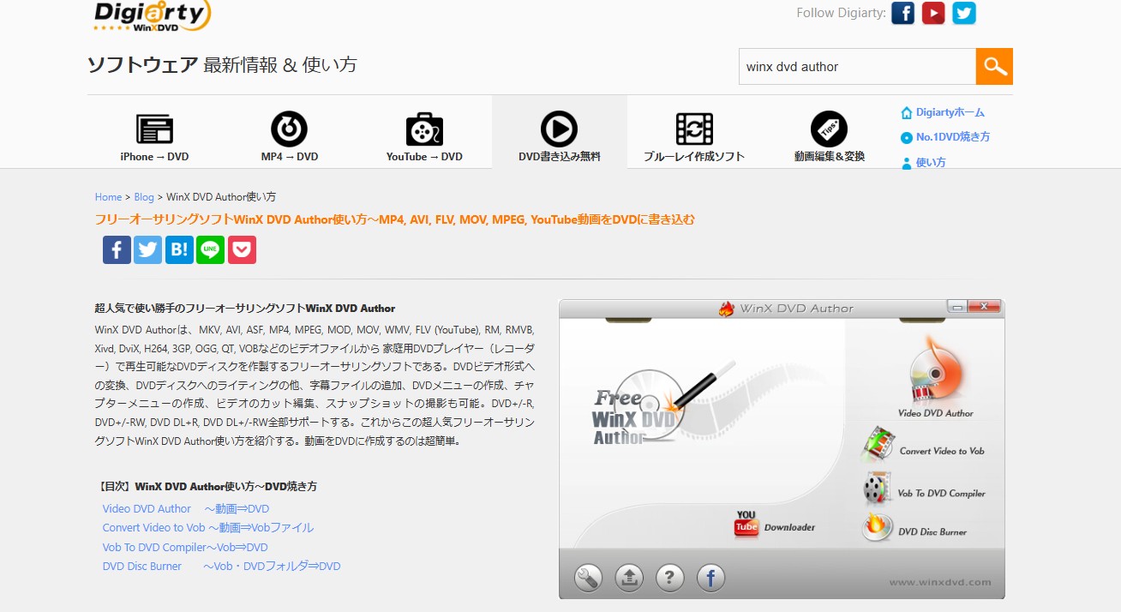Viewport: 1121px width, 612px height.
Task: Click the ソフトウェア 最新情報 & 使い方 heading
Action: pyautogui.click(x=222, y=65)
